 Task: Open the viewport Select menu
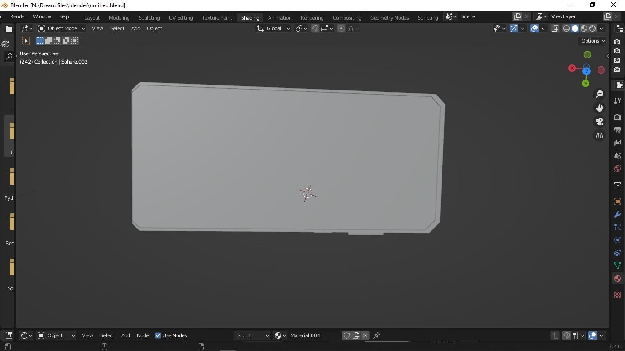point(117,28)
